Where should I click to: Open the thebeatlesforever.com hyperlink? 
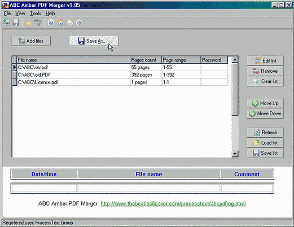click(x=173, y=203)
